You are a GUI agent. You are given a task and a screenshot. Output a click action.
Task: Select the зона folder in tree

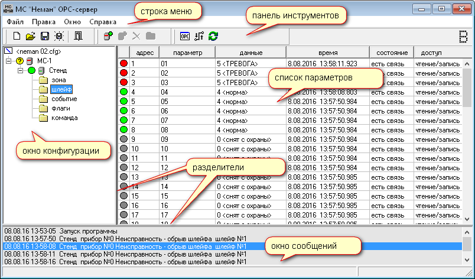coord(58,80)
